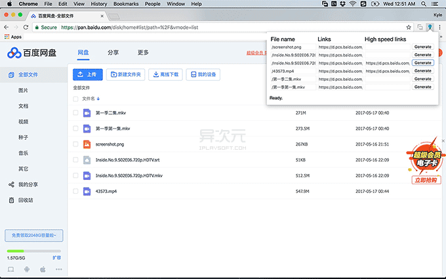Tick the select-all checkbox next to 文件名
The height and width of the screenshot is (279, 446).
[x=75, y=98]
